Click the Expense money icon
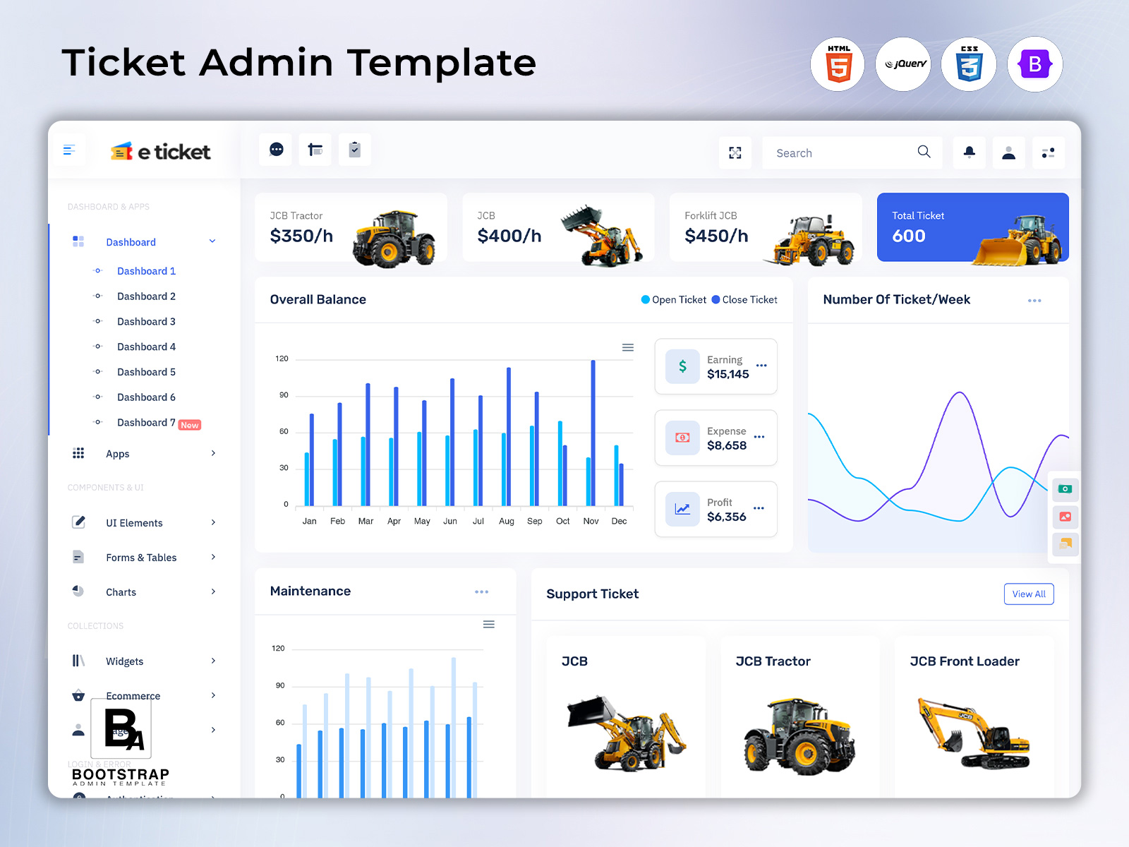The image size is (1129, 847). pyautogui.click(x=682, y=438)
